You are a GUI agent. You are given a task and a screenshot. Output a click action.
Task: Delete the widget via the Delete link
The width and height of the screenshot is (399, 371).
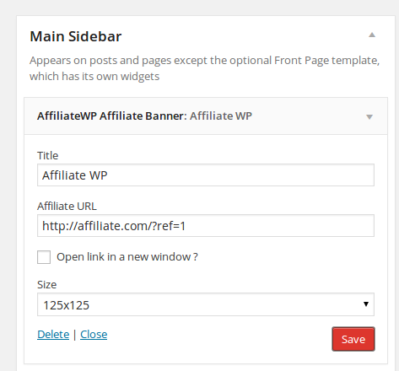tap(53, 335)
